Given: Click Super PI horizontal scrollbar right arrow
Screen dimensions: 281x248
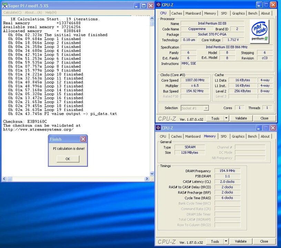Looking at the screenshot, I should click(147, 179).
